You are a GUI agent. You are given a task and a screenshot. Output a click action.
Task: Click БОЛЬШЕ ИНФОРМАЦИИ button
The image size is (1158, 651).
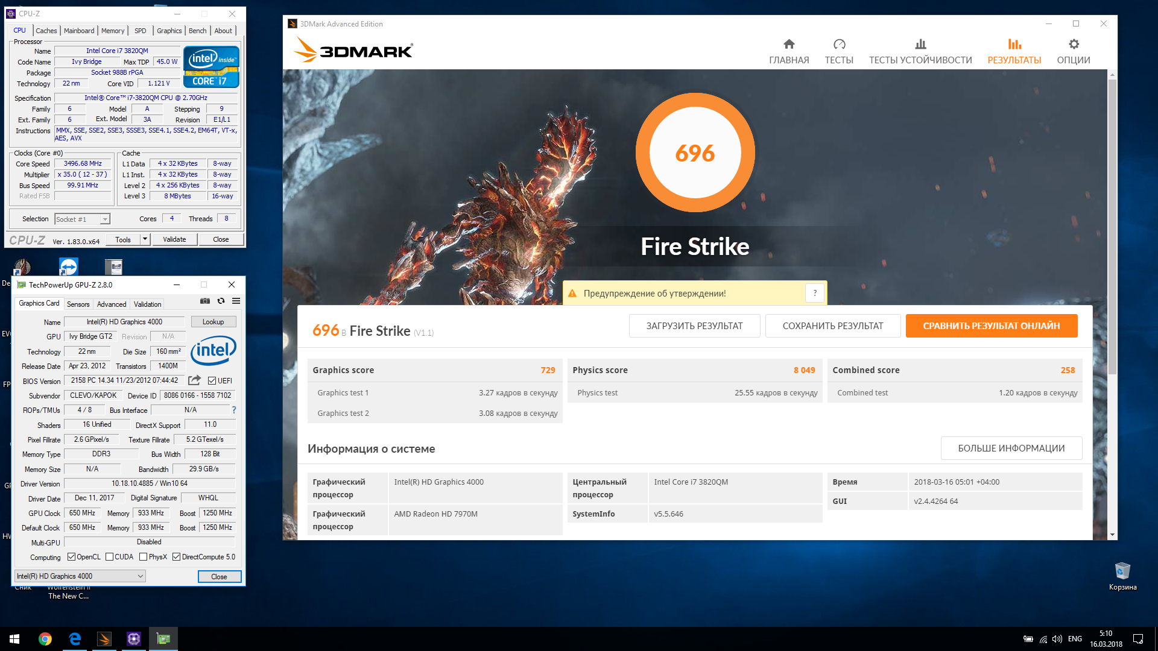pos(1011,448)
